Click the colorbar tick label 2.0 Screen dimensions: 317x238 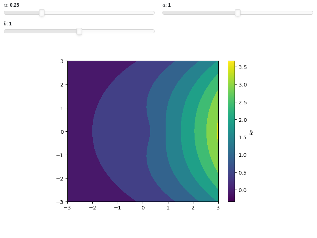point(243,120)
